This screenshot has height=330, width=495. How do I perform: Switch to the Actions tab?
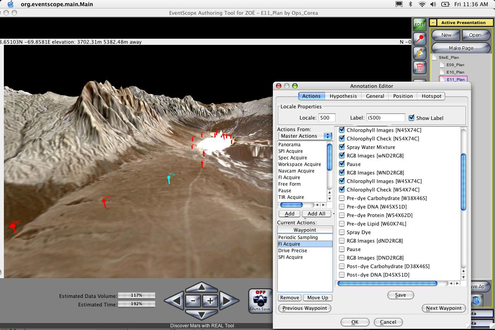point(311,96)
